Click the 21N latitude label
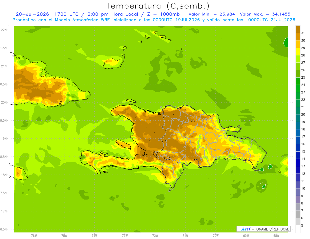This screenshot has width=310, height=239. (4, 66)
